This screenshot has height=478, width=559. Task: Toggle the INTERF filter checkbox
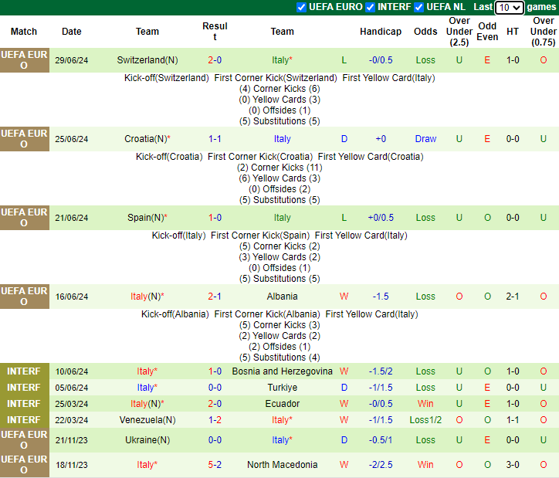(371, 7)
